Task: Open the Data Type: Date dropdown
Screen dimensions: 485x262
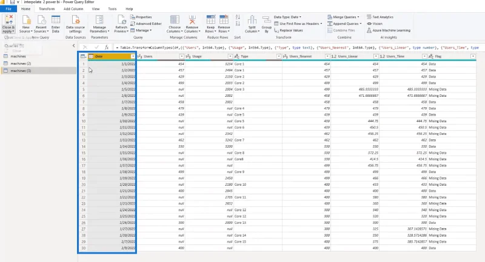Action: tap(287, 17)
